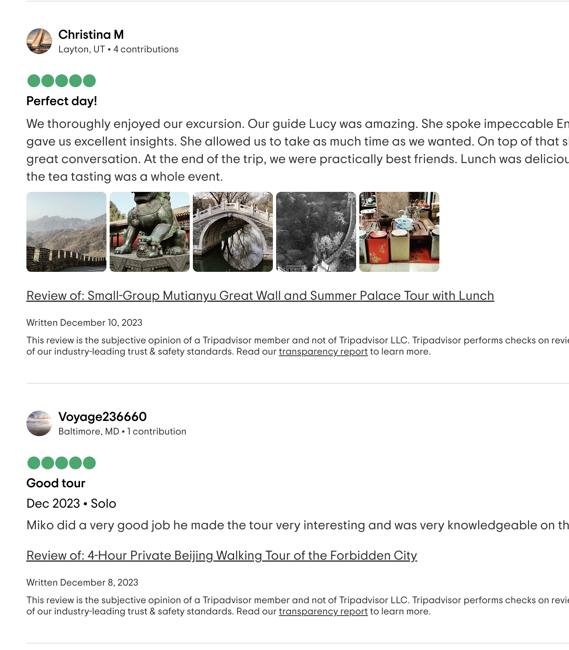
Task: Open Mutianyu Great Wall and Summer Palace tour link
Action: click(260, 296)
